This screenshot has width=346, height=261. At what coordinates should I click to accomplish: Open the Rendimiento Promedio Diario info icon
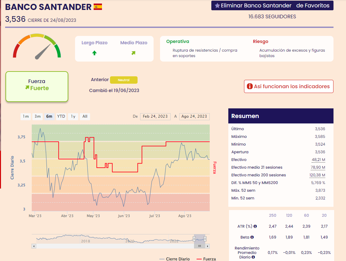253,257
